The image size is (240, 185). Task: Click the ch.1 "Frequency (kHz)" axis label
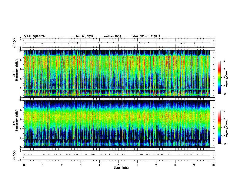(17, 70)
